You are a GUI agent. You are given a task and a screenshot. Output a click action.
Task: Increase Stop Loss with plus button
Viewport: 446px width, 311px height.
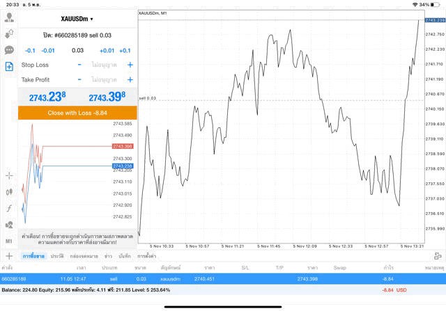click(x=130, y=65)
